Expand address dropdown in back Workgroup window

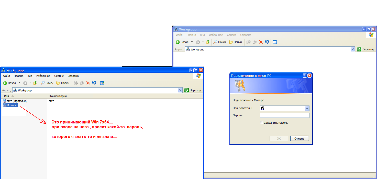coord(353,49)
